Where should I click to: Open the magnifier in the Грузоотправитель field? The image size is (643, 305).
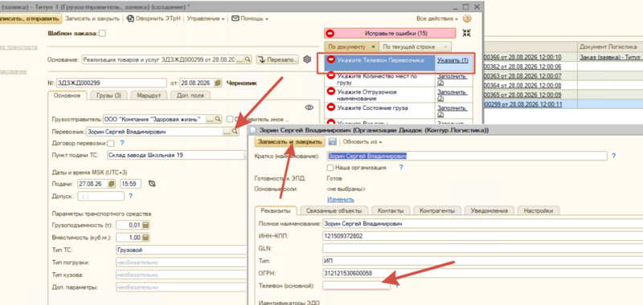click(218, 119)
